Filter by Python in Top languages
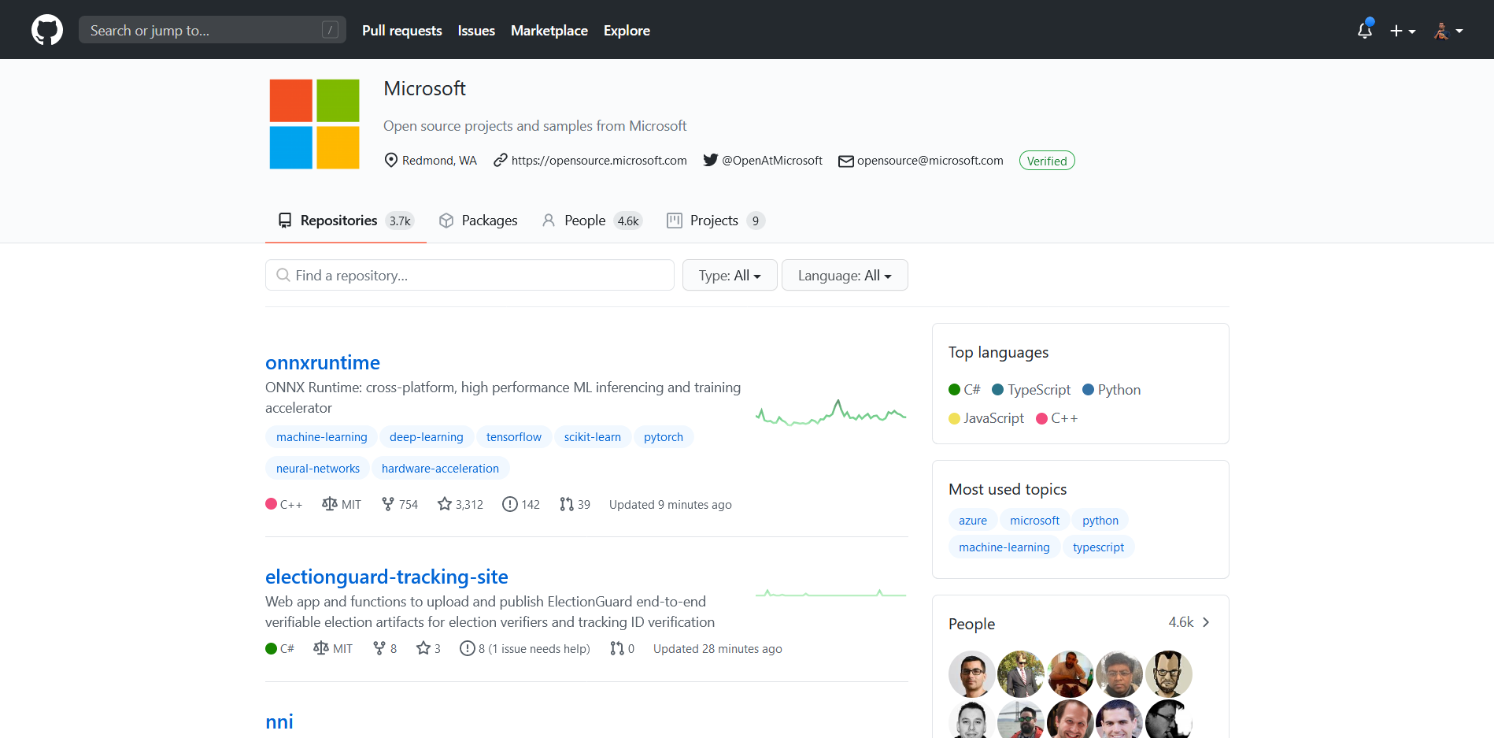Screen dimensions: 1494x738 [x=1111, y=390]
